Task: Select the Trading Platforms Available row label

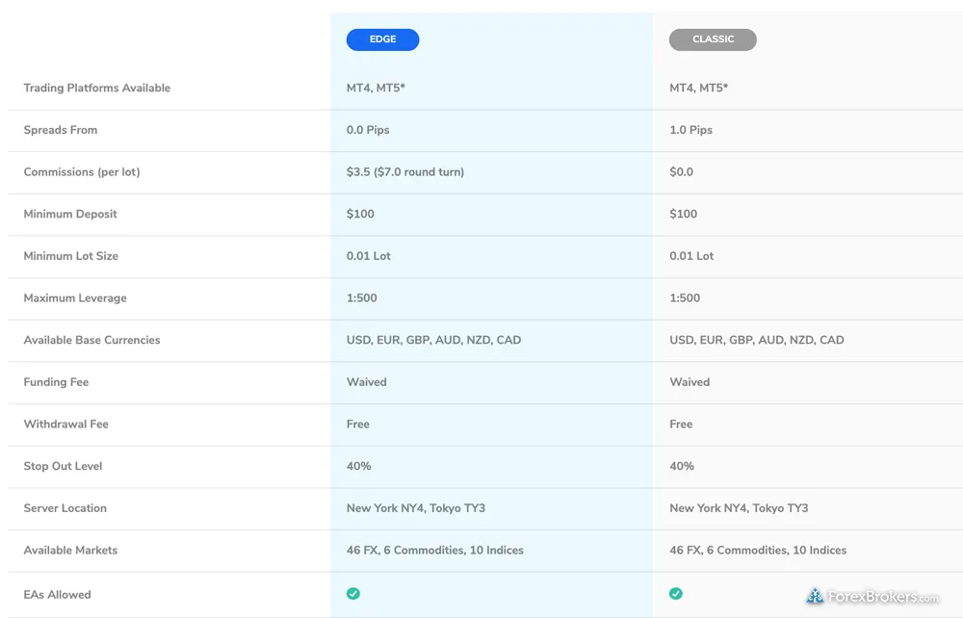Action: (x=96, y=88)
